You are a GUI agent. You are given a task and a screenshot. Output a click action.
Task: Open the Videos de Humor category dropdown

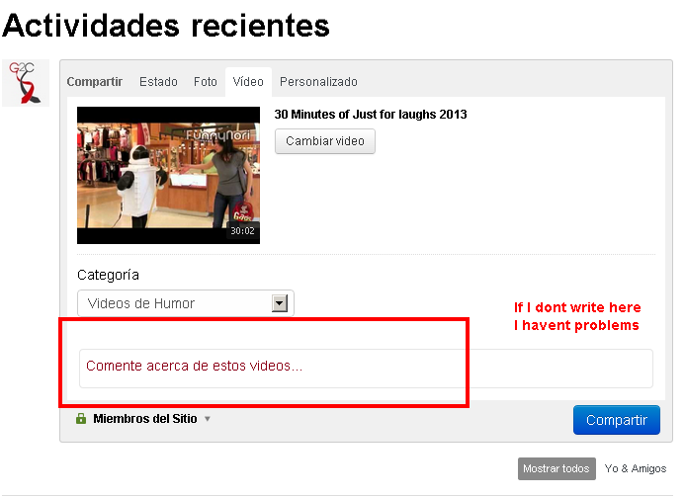click(x=186, y=303)
